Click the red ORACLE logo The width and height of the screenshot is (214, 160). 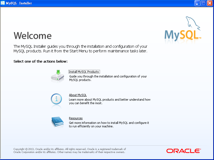point(183,151)
